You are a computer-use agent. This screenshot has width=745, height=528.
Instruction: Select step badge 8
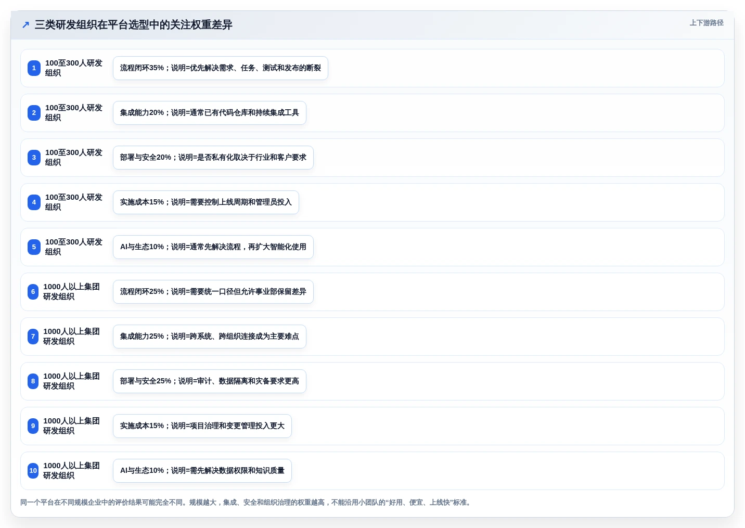pyautogui.click(x=33, y=381)
